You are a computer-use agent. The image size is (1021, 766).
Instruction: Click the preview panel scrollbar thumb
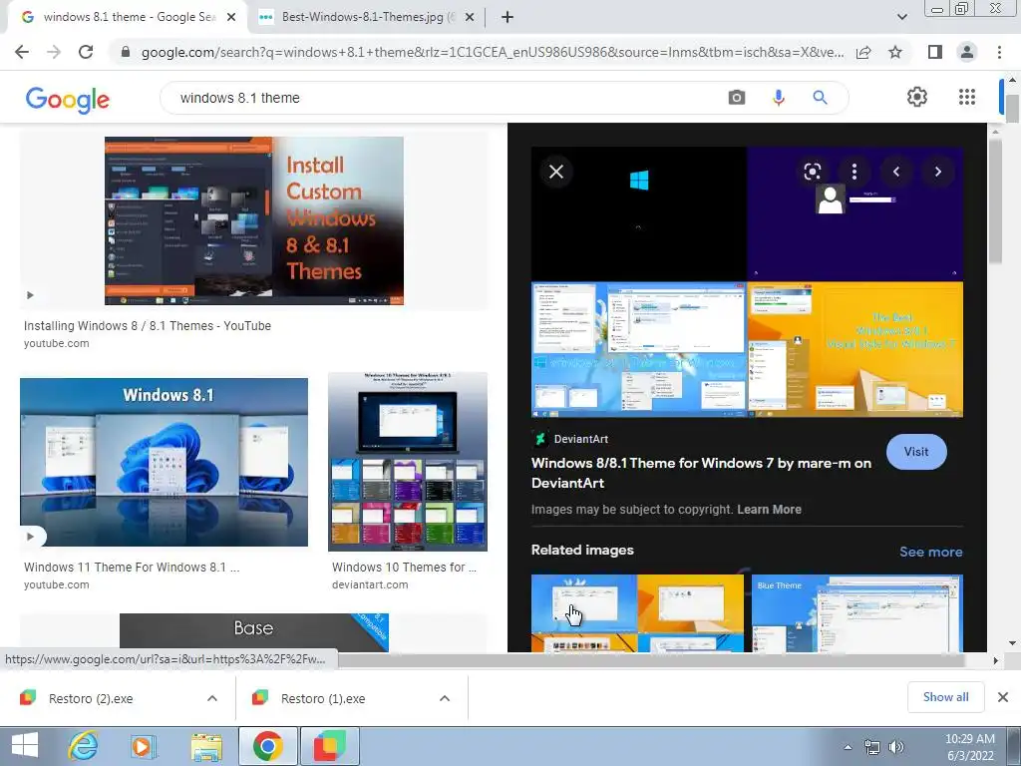pos(995,201)
